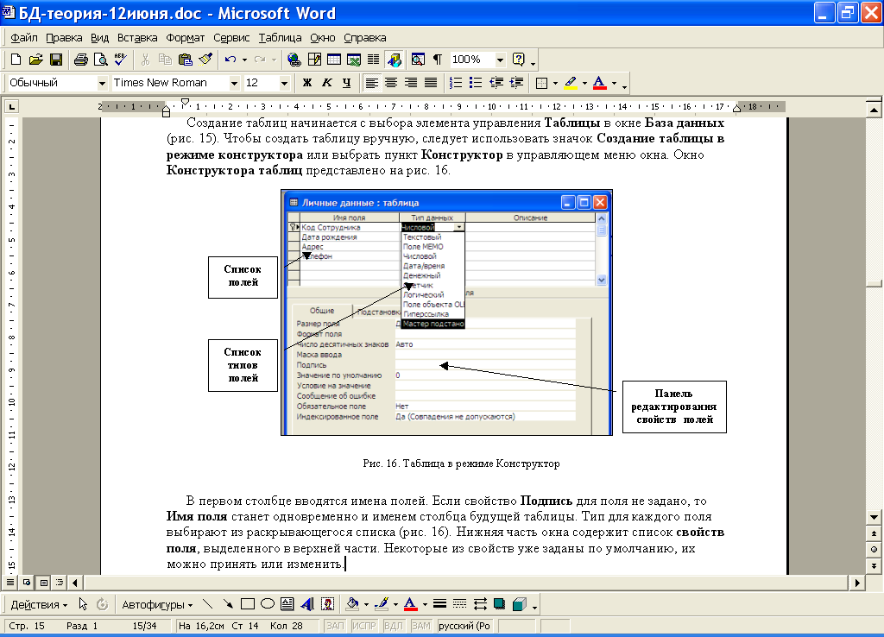Viewport: 884px width, 637px height.
Task: Insert hyperlink using the globe icon
Action: coord(294,60)
